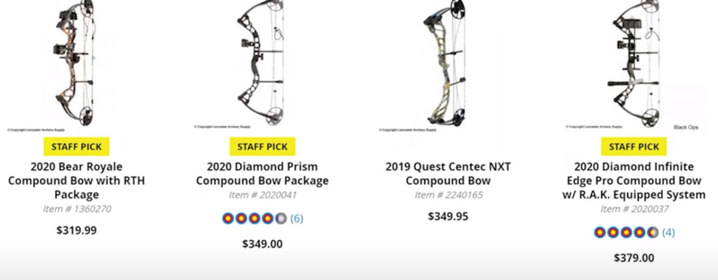
Task: Open the 2020 Bear Royale Compound Bow title link
Action: [76, 180]
